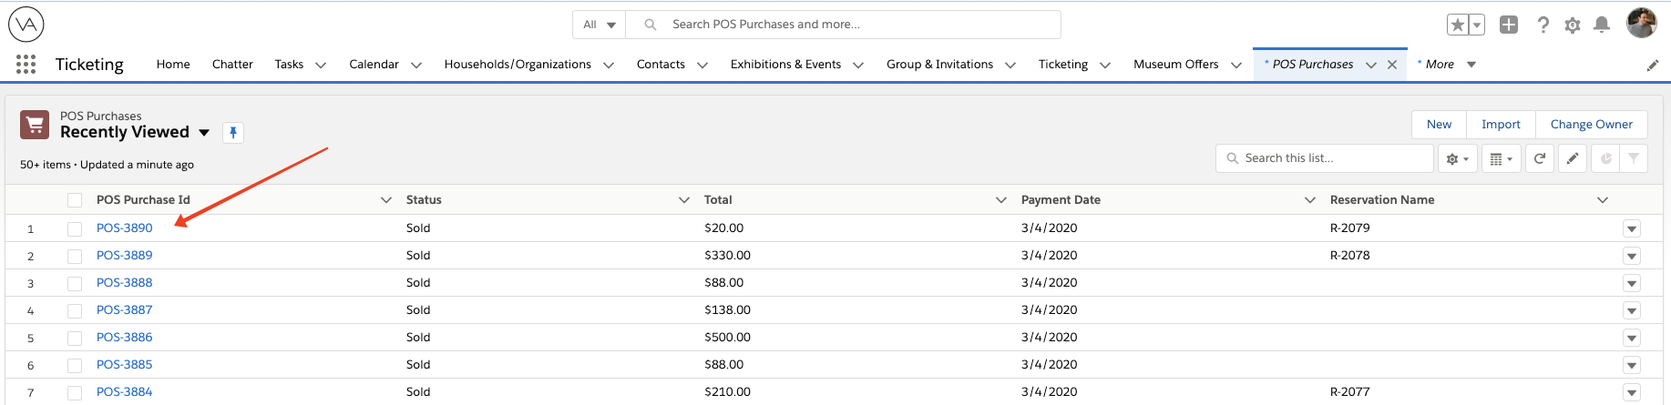This screenshot has height=405, width=1671.
Task: Select the checkbox for POS-3890 row
Action: point(75,228)
